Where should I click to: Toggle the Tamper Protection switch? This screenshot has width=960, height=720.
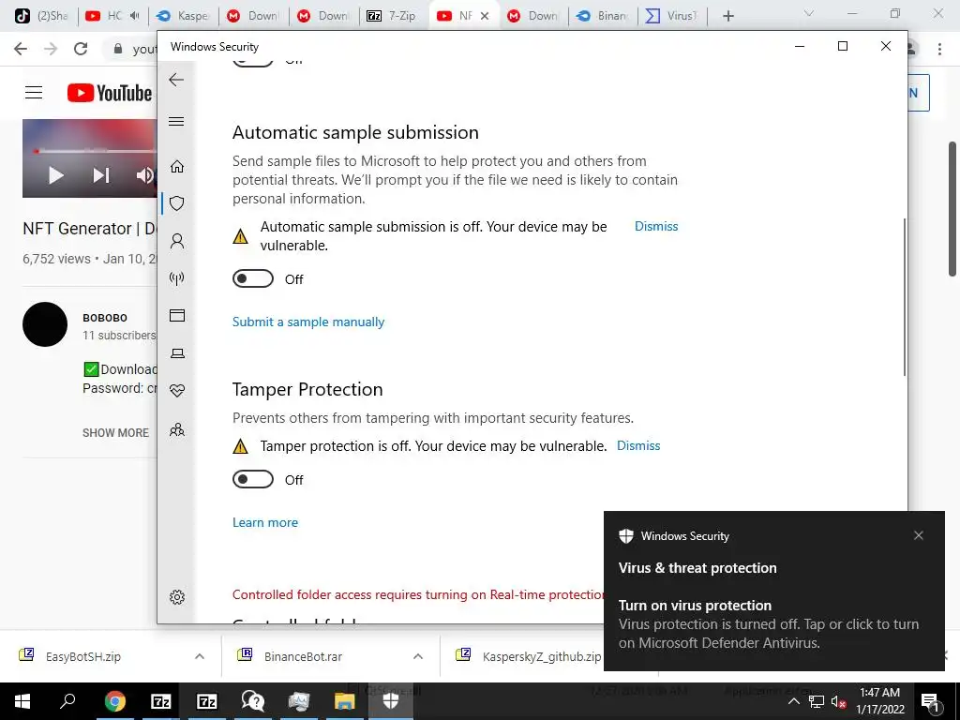click(253, 479)
